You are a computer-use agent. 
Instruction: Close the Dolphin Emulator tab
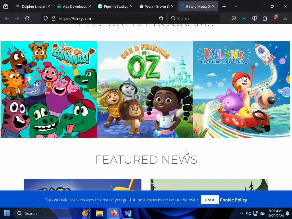click(x=49, y=7)
